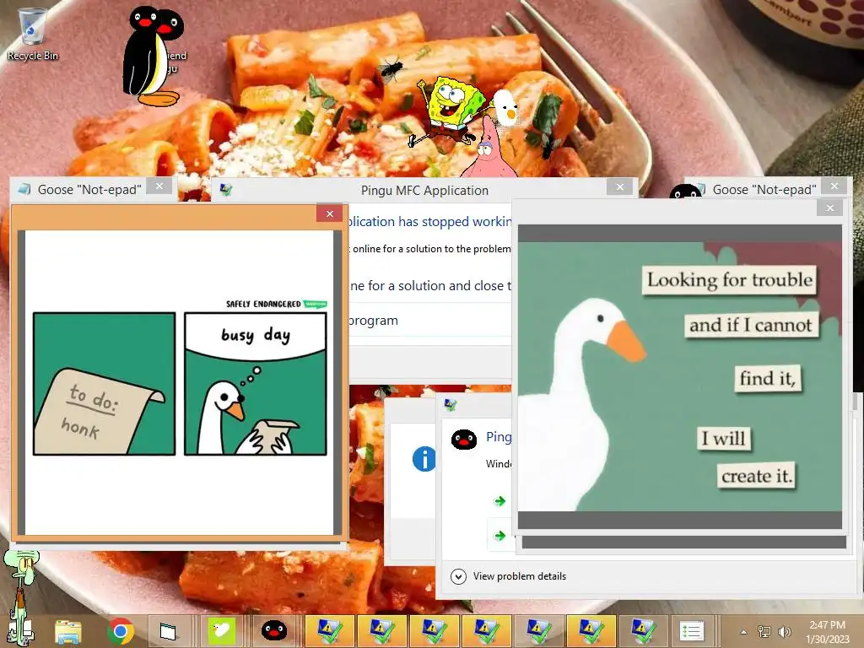864x648 pixels.
Task: Launch Google Chrome from the taskbar
Action: (x=120, y=631)
